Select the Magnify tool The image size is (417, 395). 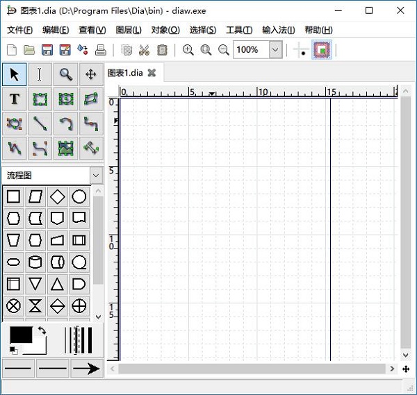coord(65,74)
